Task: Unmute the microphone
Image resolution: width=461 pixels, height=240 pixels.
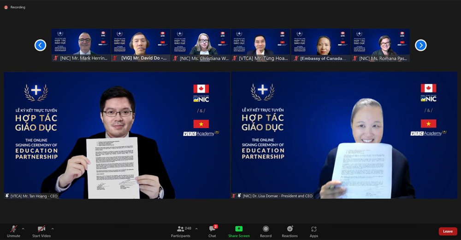Action: tap(13, 229)
